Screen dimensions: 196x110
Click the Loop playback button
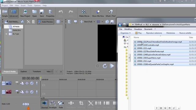[x=105, y=66]
